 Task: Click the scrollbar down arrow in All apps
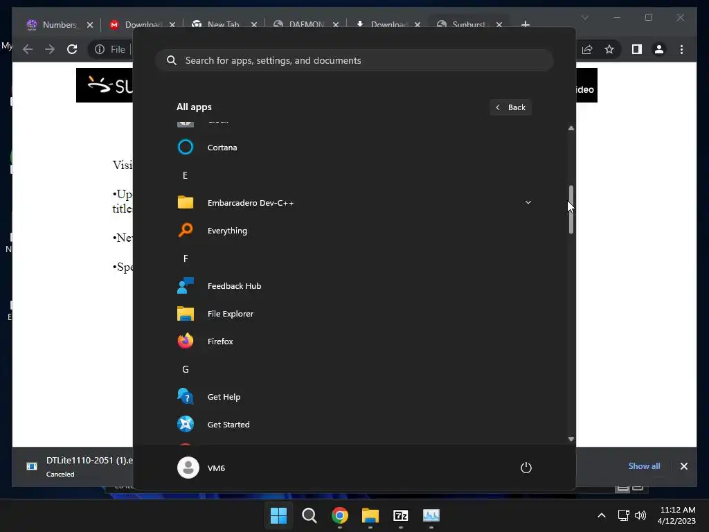[x=571, y=438]
